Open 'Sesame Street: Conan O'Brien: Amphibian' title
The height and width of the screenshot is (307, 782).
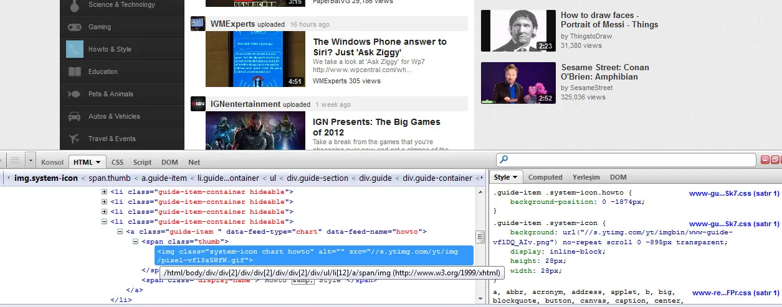pos(604,72)
